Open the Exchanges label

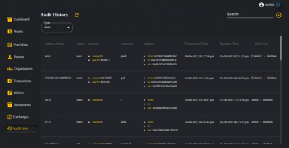click(21, 117)
